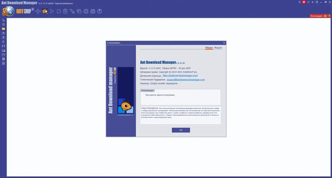332x178 pixels.
Task: Click the red target icon in title bar
Action: [304, 2]
